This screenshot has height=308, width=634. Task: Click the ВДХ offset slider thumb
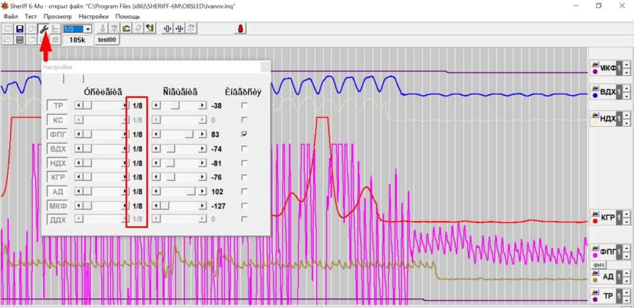click(170, 149)
